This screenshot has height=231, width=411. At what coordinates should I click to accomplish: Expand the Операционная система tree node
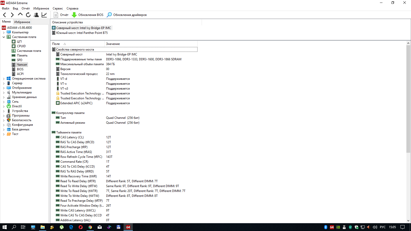[x=4, y=79]
